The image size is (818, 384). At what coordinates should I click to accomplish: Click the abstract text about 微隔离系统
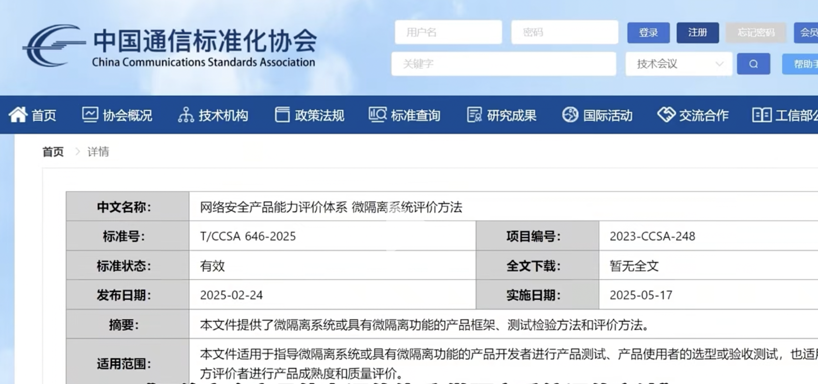[x=424, y=325]
